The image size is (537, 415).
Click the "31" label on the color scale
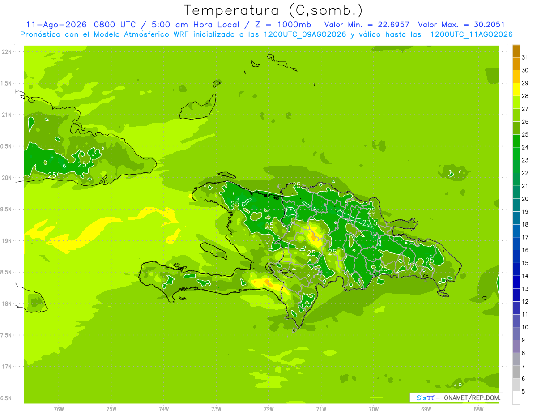tap(525, 57)
